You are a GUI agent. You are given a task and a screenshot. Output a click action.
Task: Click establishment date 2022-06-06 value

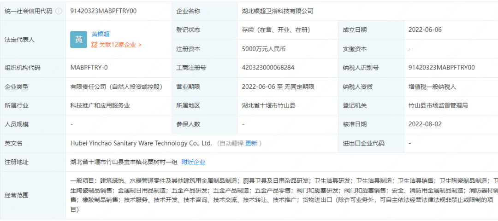[x=425, y=30]
